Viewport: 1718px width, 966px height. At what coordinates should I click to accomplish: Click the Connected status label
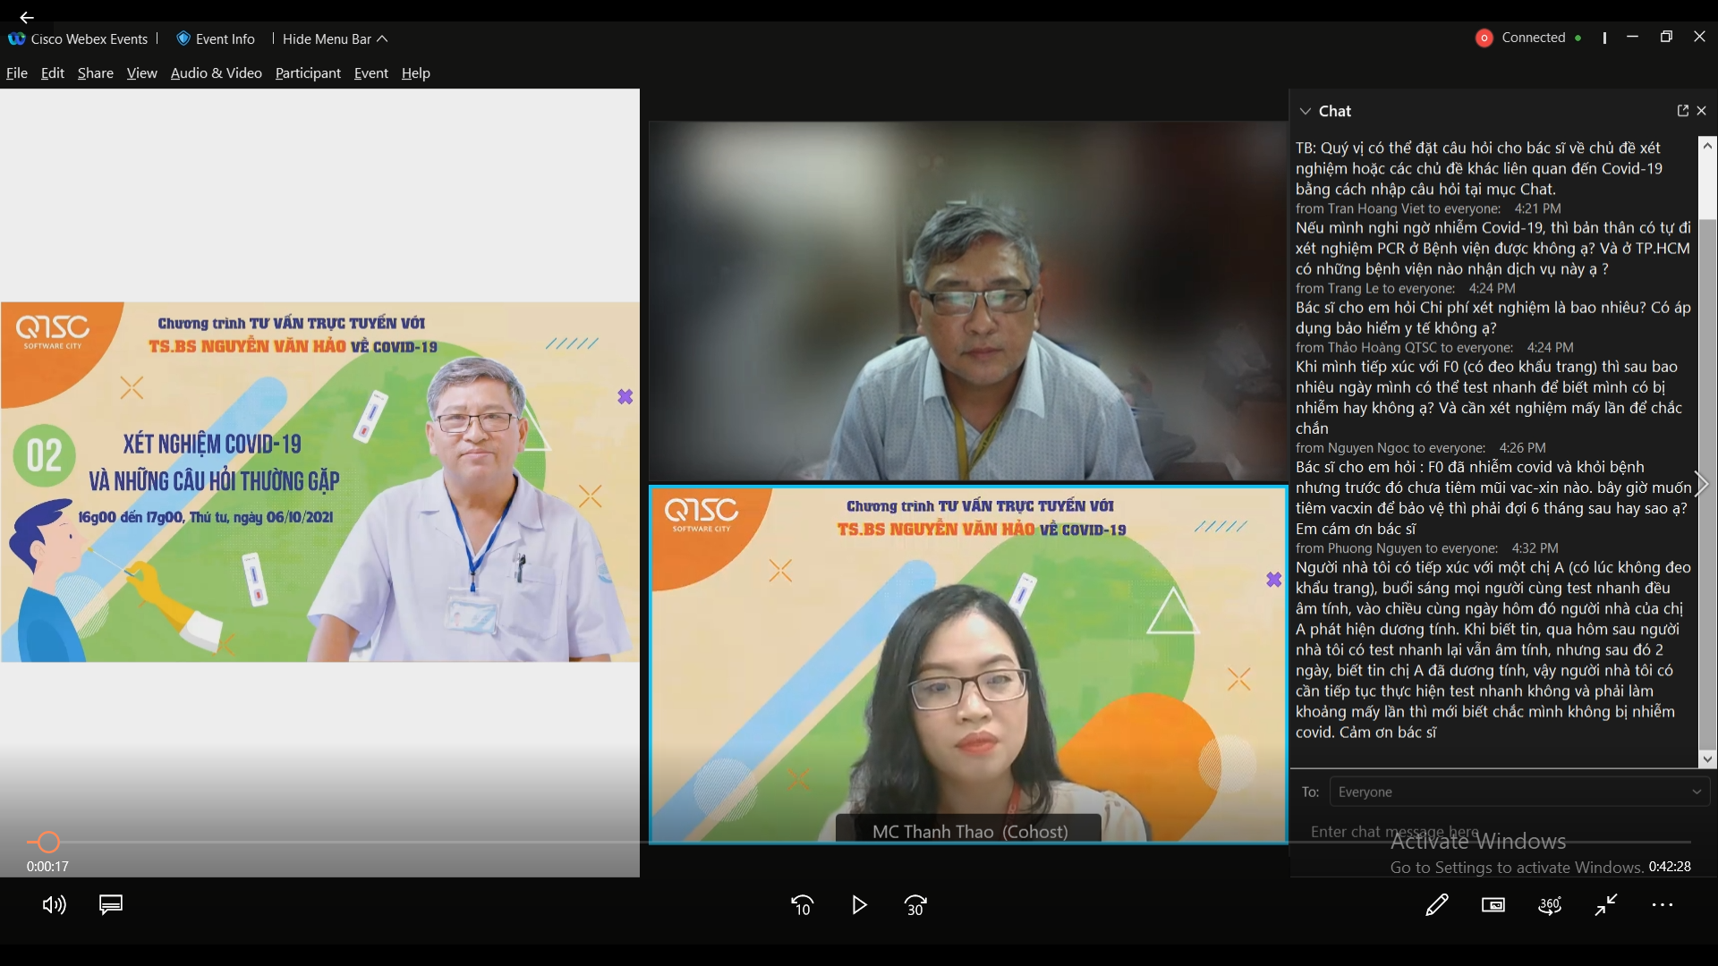pyautogui.click(x=1534, y=38)
